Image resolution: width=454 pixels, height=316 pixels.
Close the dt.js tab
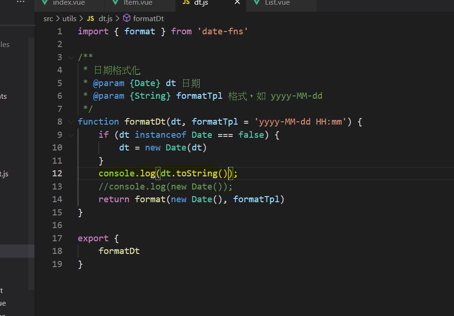click(237, 3)
